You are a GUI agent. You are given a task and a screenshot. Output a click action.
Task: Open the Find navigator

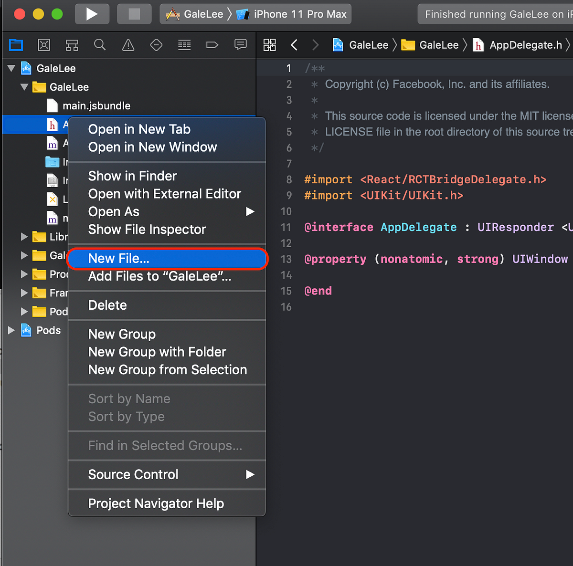click(100, 45)
